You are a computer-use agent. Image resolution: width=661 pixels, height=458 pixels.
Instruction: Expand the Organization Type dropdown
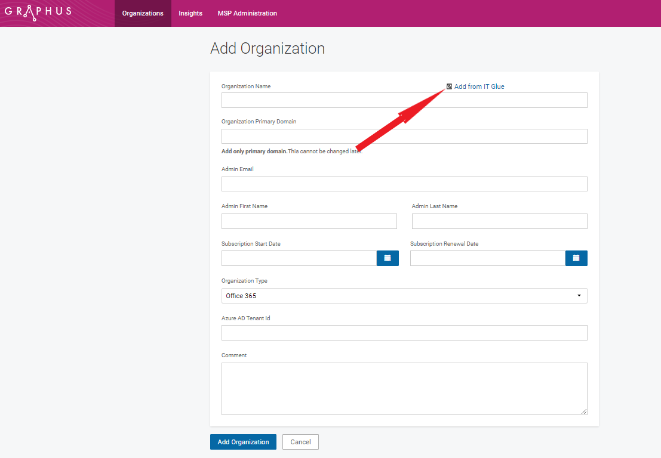(404, 296)
